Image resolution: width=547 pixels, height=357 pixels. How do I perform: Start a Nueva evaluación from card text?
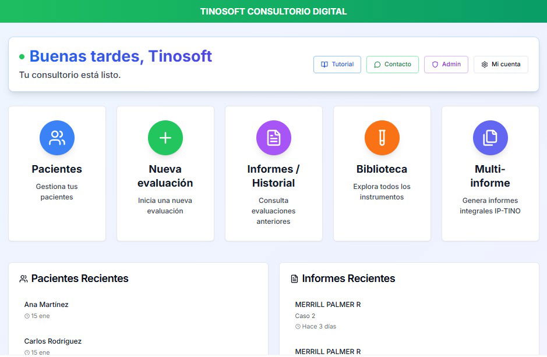click(165, 176)
